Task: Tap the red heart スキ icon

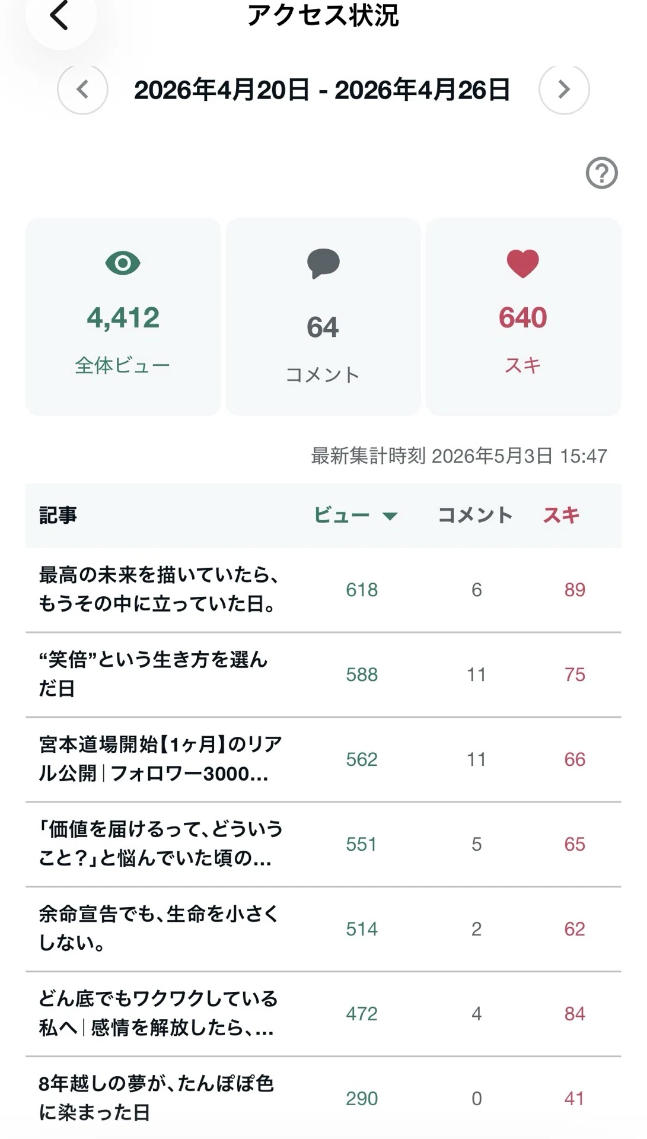Action: (x=523, y=263)
